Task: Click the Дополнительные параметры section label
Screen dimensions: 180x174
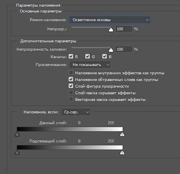Action: [48, 41]
